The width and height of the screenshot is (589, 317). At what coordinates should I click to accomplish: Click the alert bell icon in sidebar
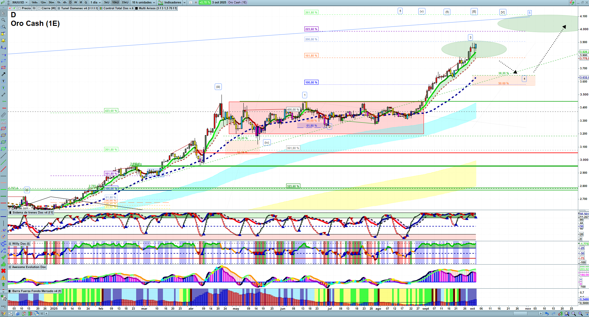[x=3, y=41]
